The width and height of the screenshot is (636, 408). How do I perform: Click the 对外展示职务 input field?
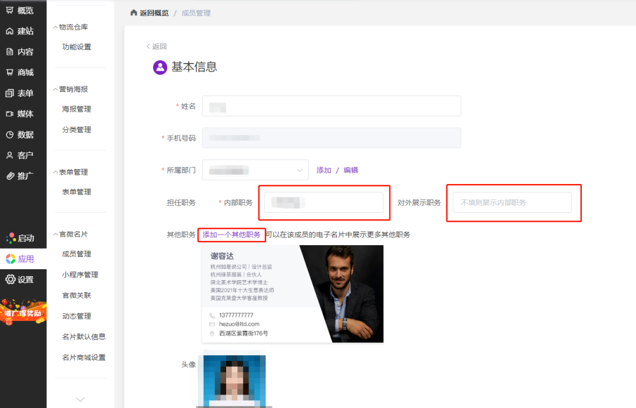512,202
